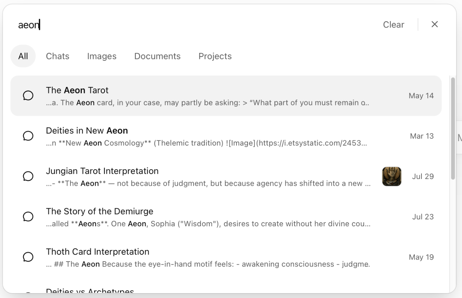Click the results list scrollbar thumb

[453, 128]
